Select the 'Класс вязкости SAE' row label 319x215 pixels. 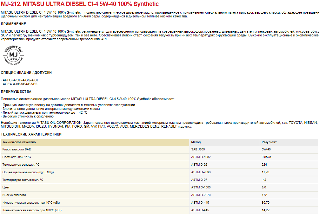pos(17,149)
